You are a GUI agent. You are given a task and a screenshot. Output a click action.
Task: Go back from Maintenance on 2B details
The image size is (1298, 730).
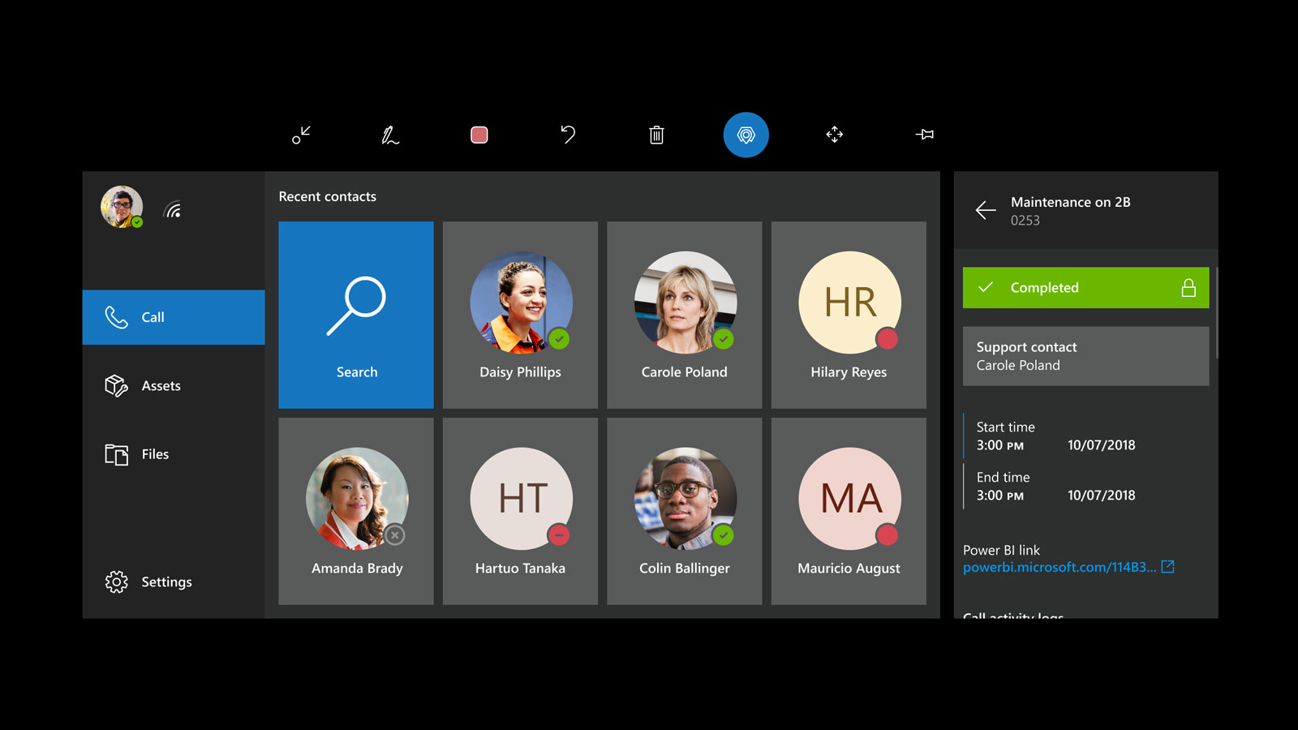tap(985, 210)
